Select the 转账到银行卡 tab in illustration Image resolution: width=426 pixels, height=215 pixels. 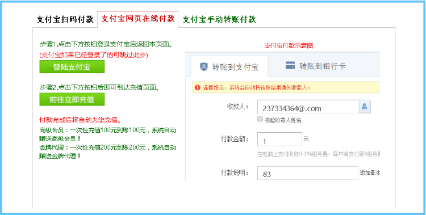pyautogui.click(x=316, y=66)
